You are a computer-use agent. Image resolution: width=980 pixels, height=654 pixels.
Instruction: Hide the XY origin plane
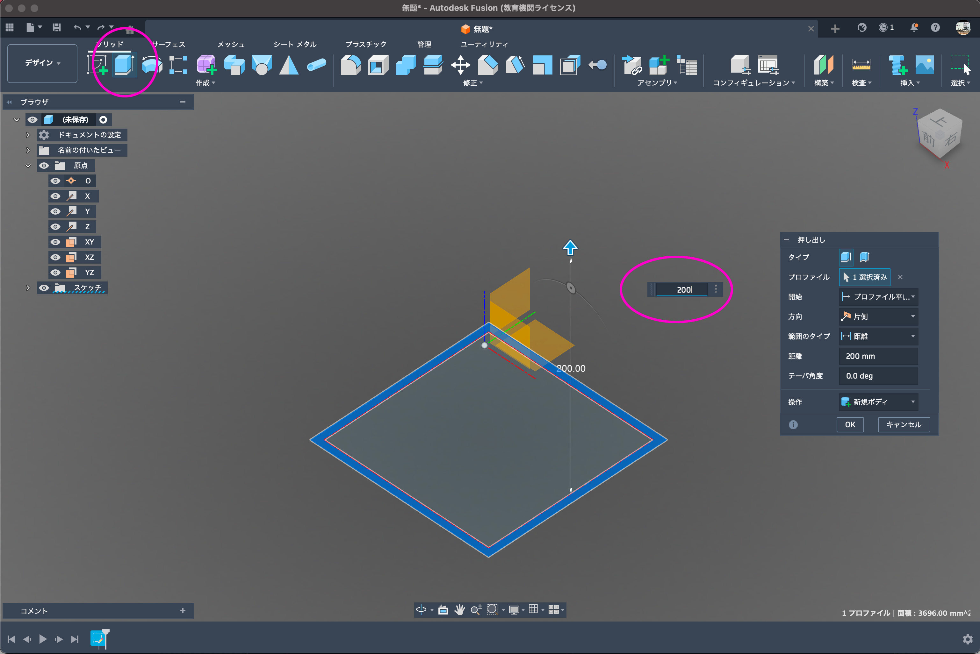[x=55, y=242]
